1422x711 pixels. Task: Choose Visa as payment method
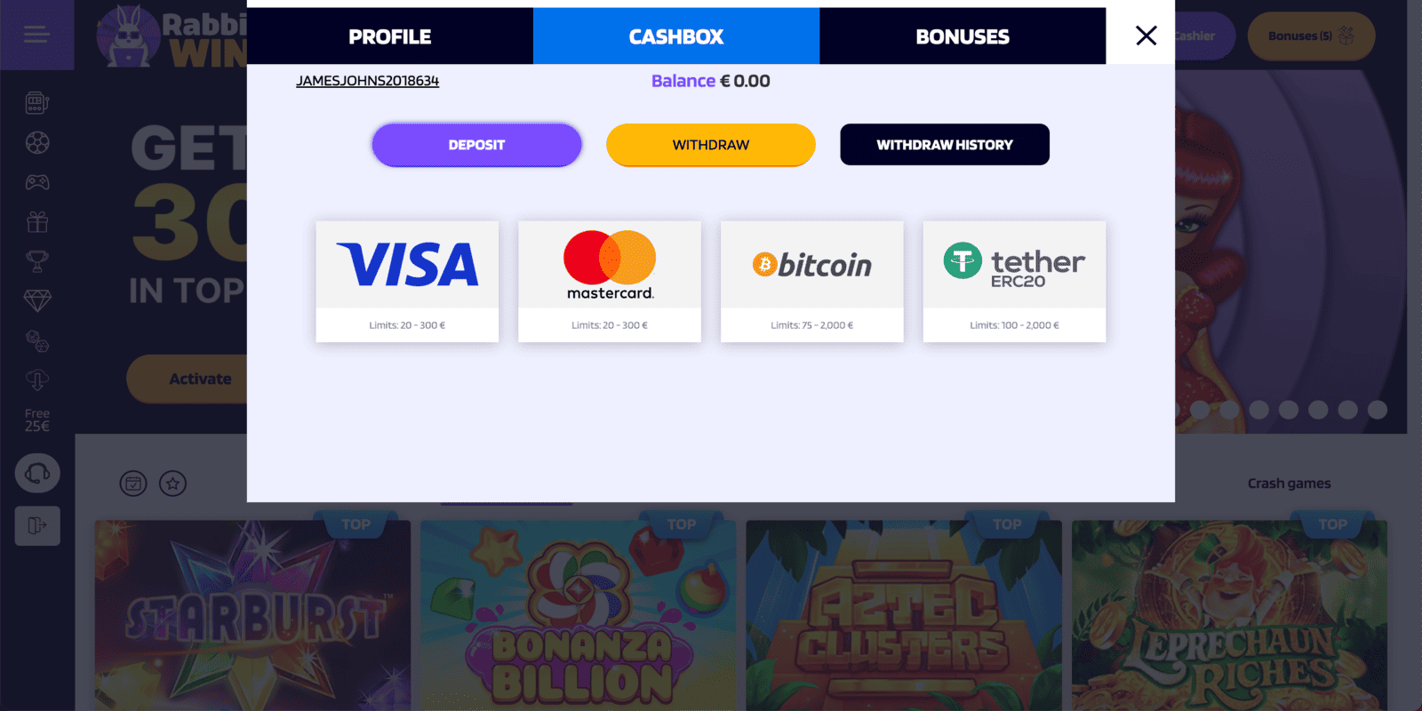point(407,281)
